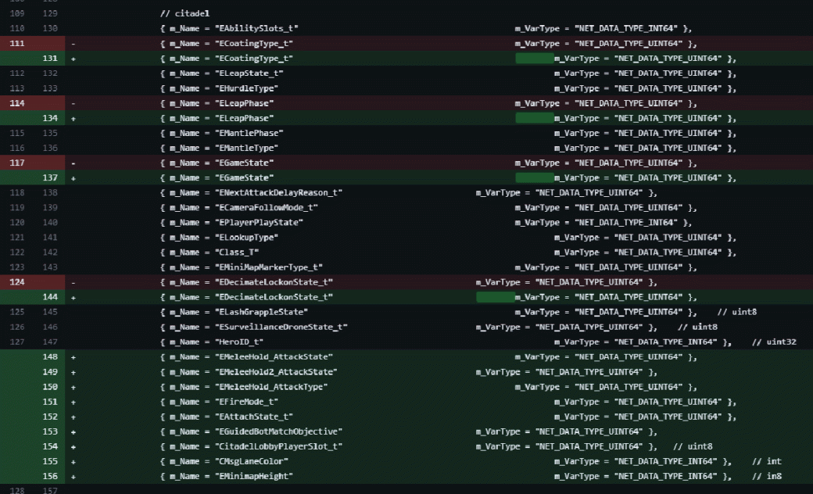Click the "EMiniMapMarkerType_t" name string
This screenshot has height=494, width=813.
(269, 267)
